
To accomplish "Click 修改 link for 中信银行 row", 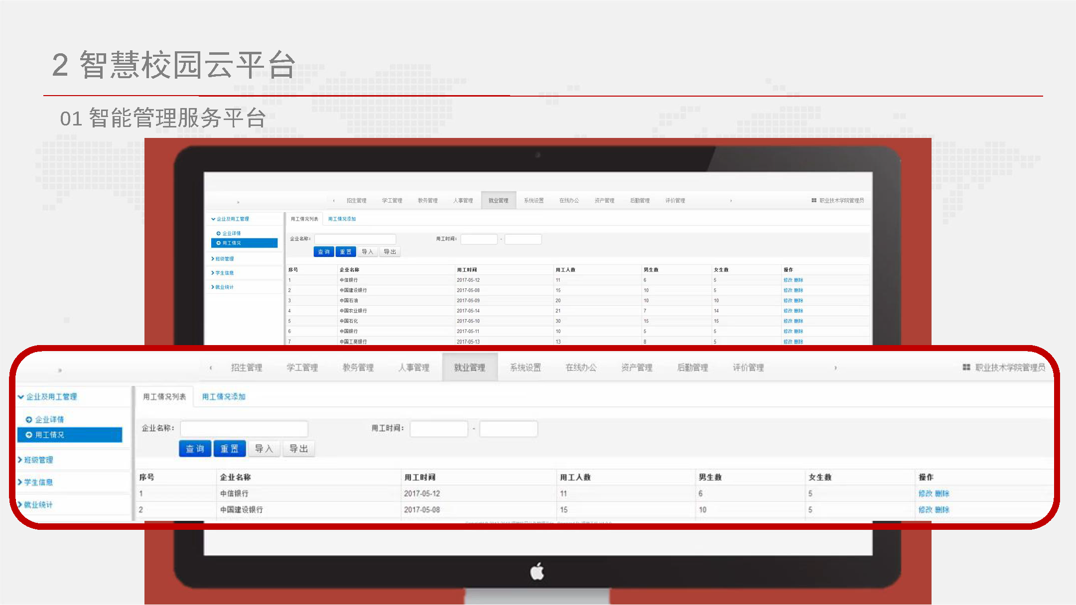I will pos(925,493).
